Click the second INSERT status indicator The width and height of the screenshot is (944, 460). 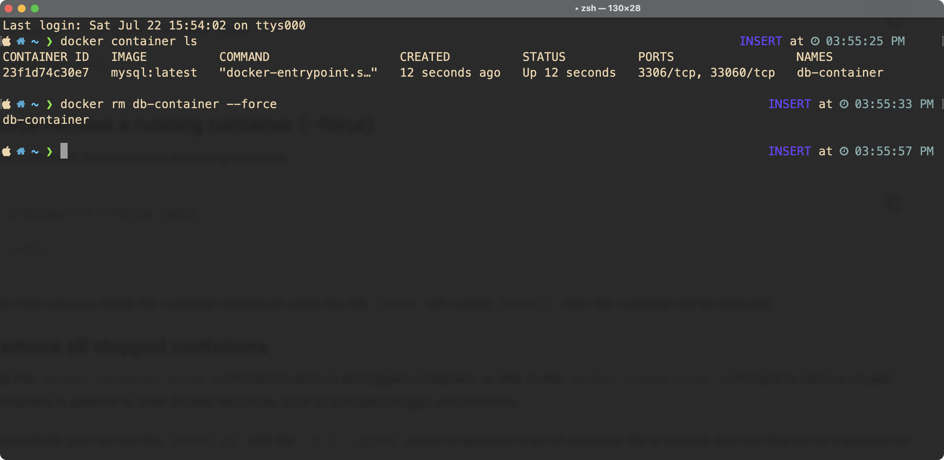(790, 104)
